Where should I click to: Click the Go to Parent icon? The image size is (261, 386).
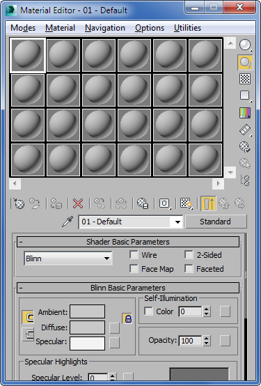pos(224,203)
